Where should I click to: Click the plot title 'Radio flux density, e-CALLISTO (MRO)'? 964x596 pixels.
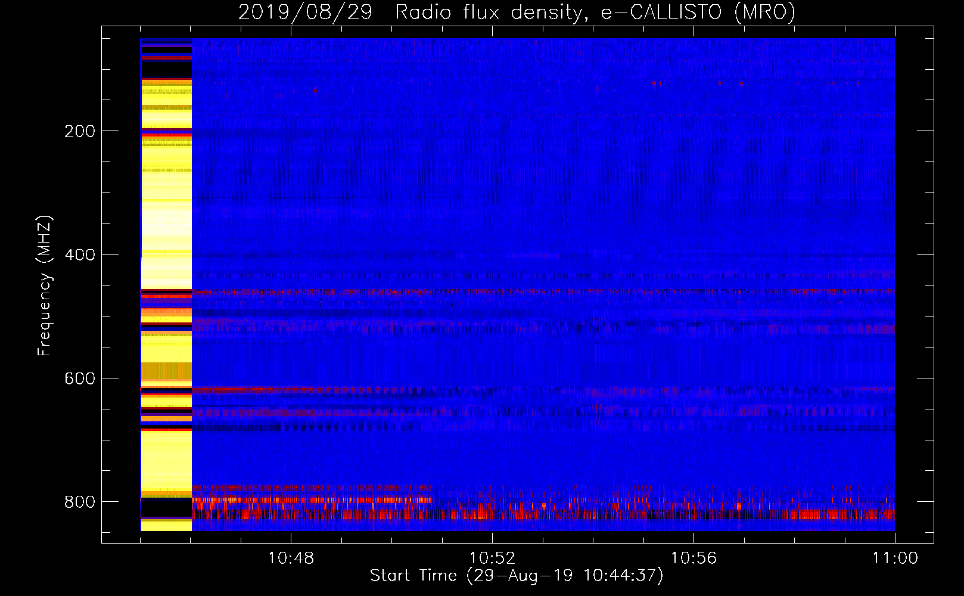click(595, 12)
